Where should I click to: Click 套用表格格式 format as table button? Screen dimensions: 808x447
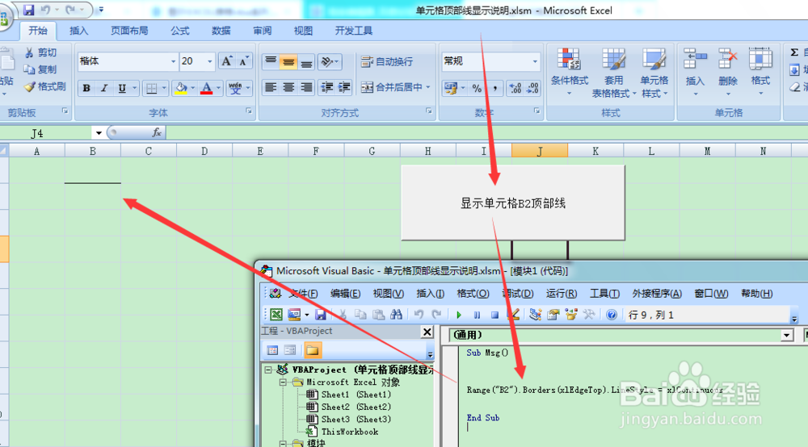pos(614,73)
